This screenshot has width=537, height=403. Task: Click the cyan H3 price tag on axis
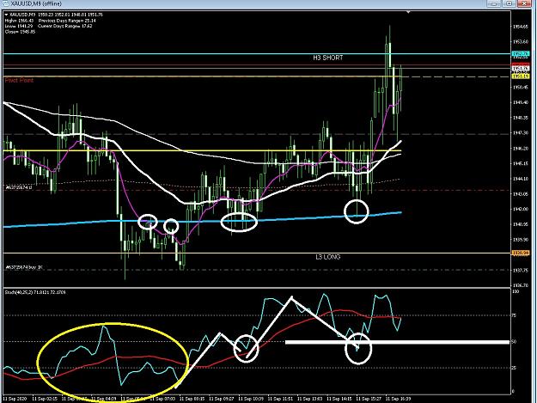pyautogui.click(x=521, y=54)
